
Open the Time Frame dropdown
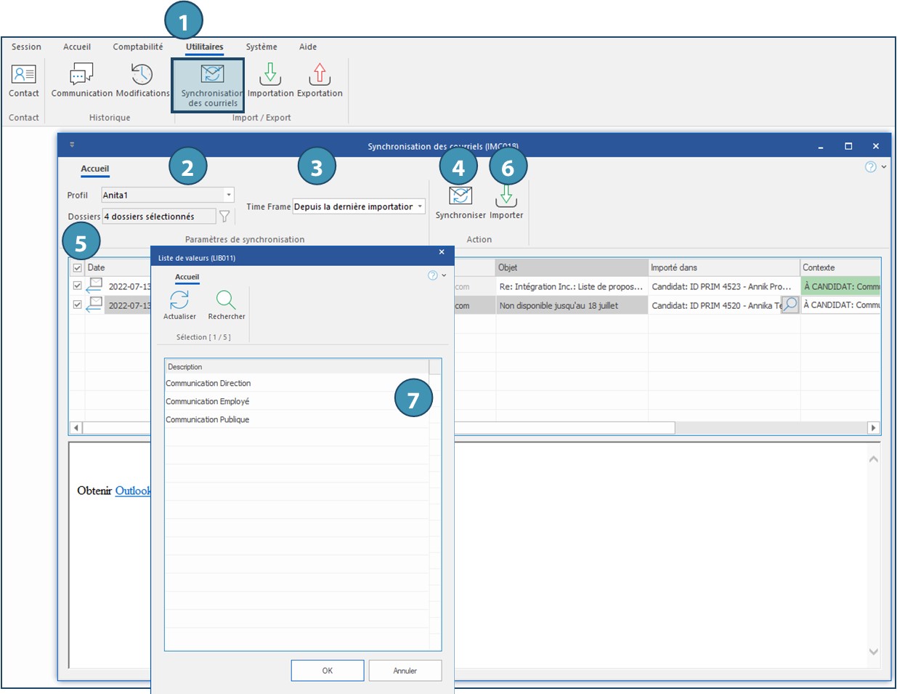point(420,207)
